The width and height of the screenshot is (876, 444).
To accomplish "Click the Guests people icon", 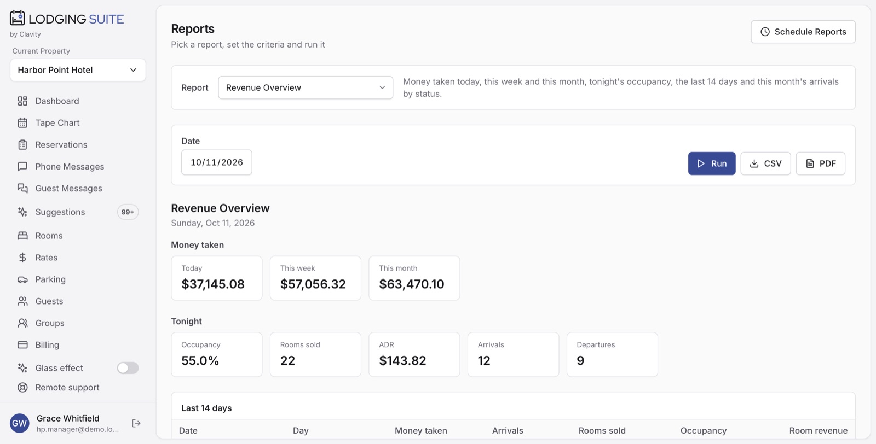I will [22, 301].
